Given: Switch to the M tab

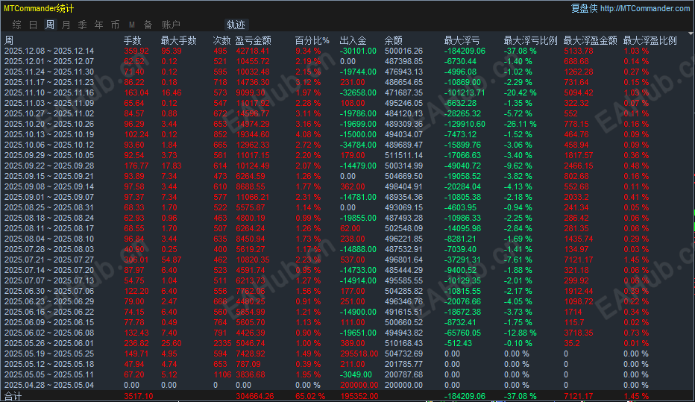Looking at the screenshot, I should coord(132,25).
